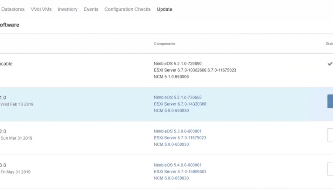Screen dimensions: 333x189
Task: Open the Events tab
Action: coord(91,9)
